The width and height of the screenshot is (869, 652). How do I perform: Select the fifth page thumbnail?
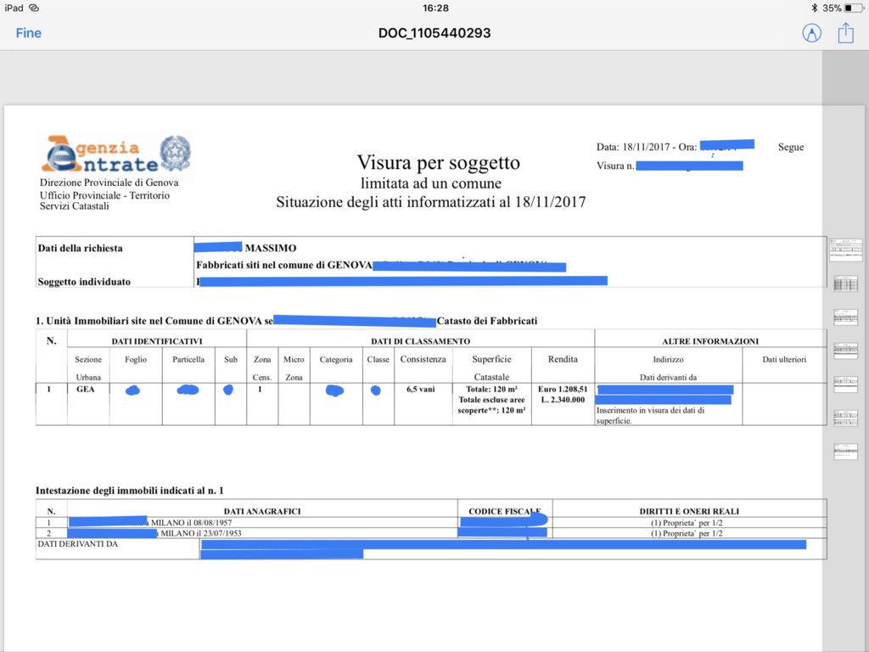pos(845,384)
